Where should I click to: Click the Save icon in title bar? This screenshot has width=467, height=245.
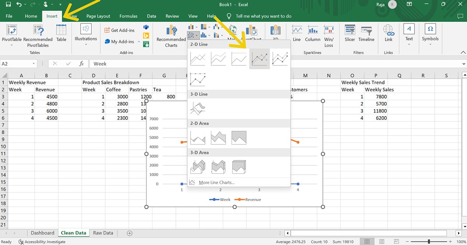pyautogui.click(x=7, y=5)
